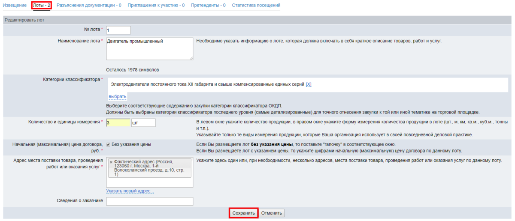Switch to the Лоты - 2 tab
This screenshot has width=515, height=221.
coord(42,6)
